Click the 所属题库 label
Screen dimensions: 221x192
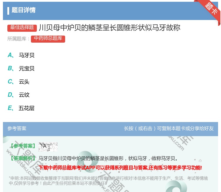[18, 39]
